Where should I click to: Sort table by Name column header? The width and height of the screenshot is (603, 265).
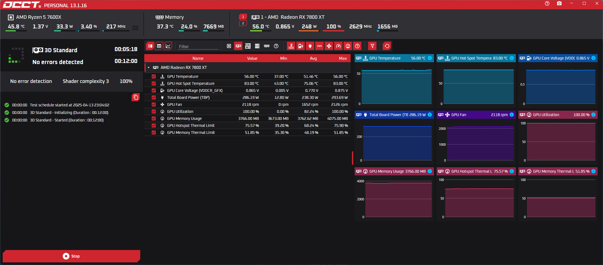pos(198,58)
